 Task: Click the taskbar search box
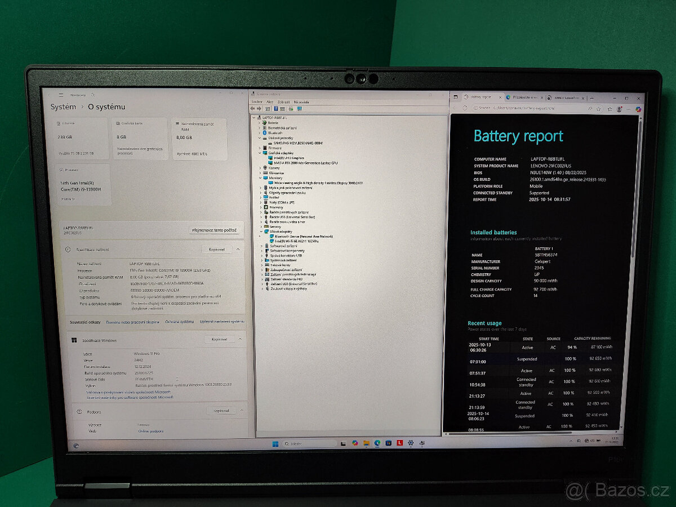(x=310, y=444)
